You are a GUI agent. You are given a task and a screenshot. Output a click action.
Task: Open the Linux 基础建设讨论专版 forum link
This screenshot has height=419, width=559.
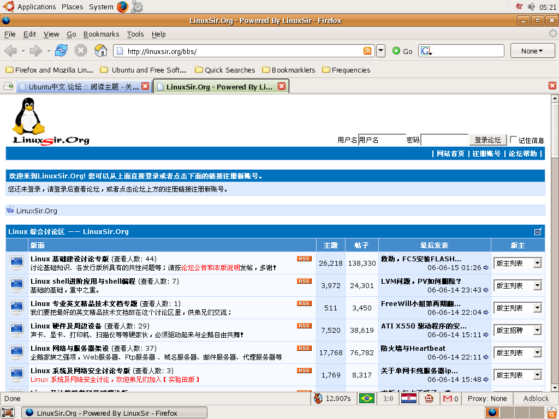coord(69,259)
